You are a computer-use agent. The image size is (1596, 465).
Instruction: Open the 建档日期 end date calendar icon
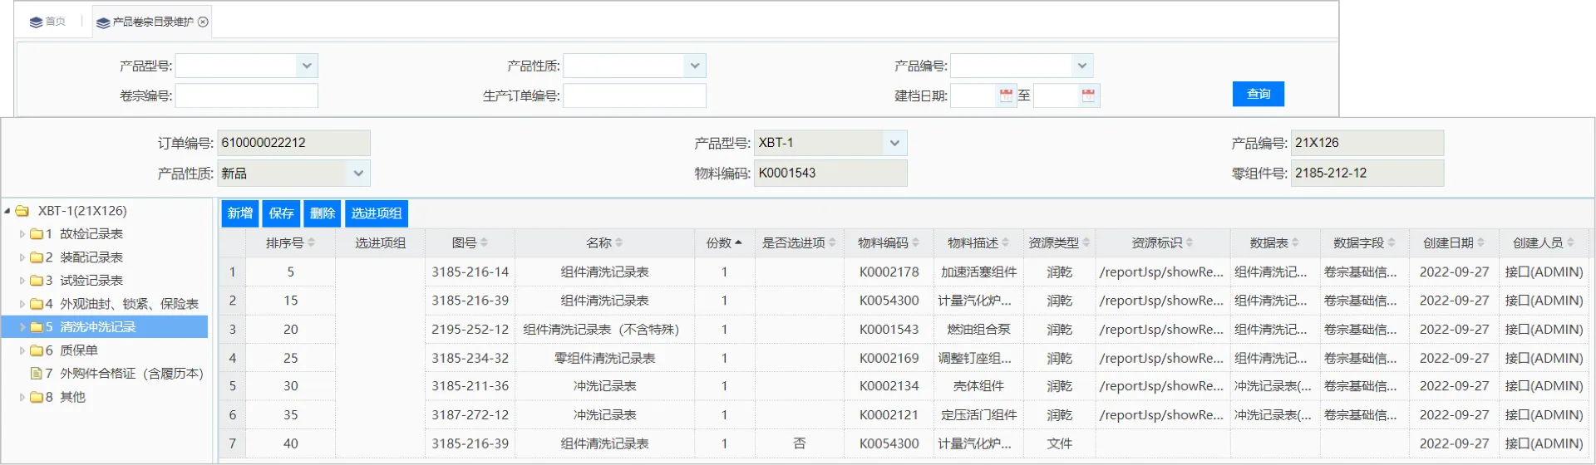click(1088, 95)
